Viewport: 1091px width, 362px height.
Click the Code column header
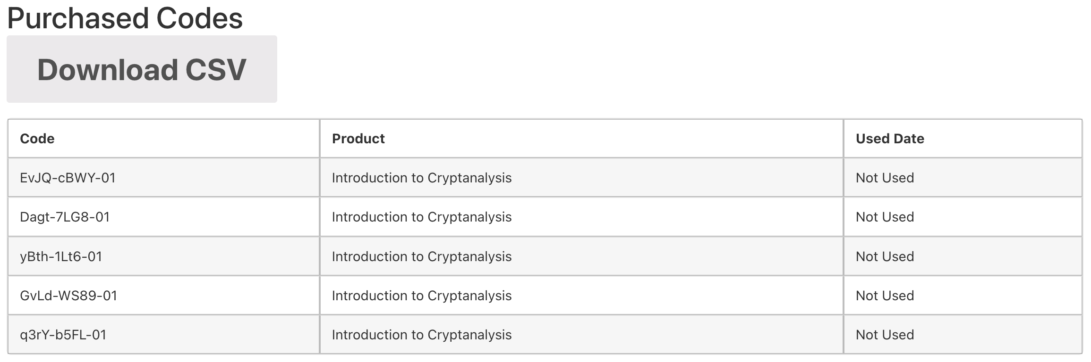[37, 139]
